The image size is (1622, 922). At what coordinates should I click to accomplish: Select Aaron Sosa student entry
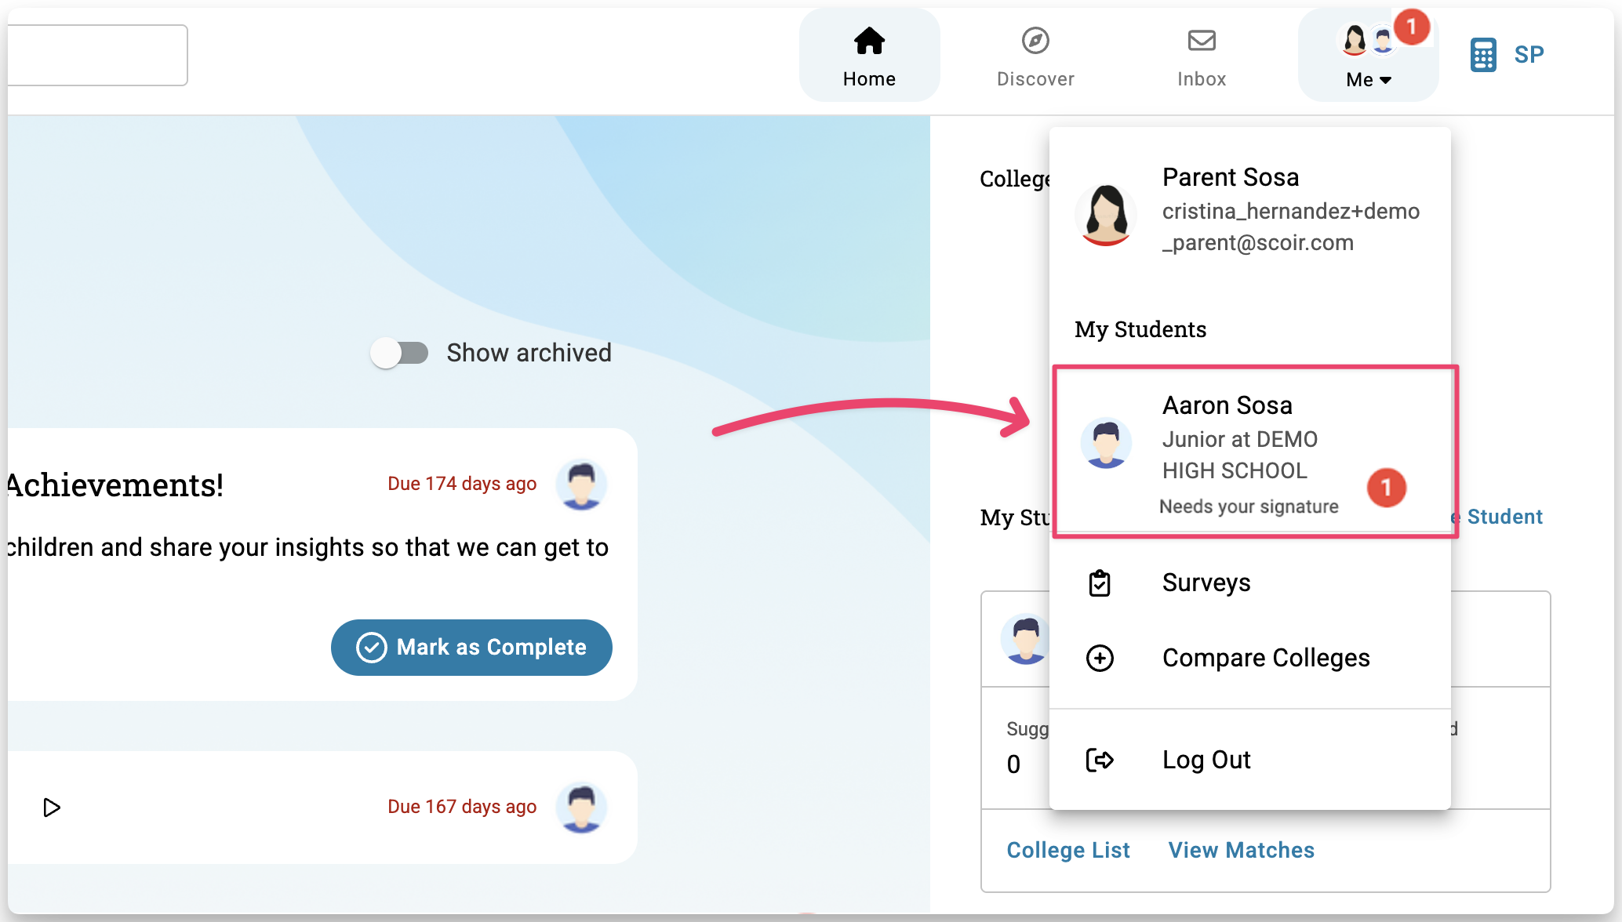pyautogui.click(x=1253, y=452)
